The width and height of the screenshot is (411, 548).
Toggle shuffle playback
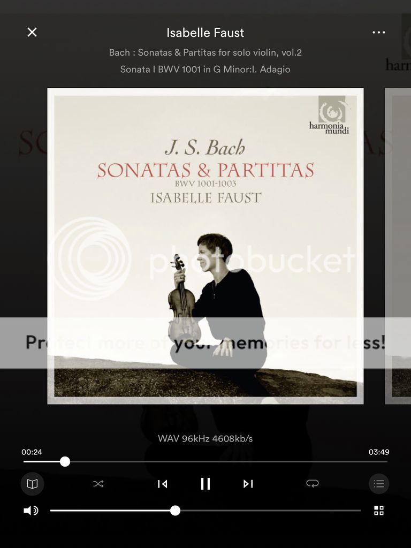click(98, 484)
